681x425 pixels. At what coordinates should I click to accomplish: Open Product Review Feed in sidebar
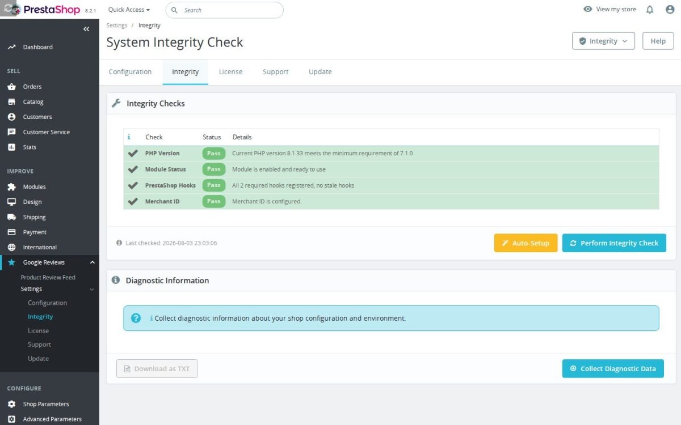tap(48, 277)
